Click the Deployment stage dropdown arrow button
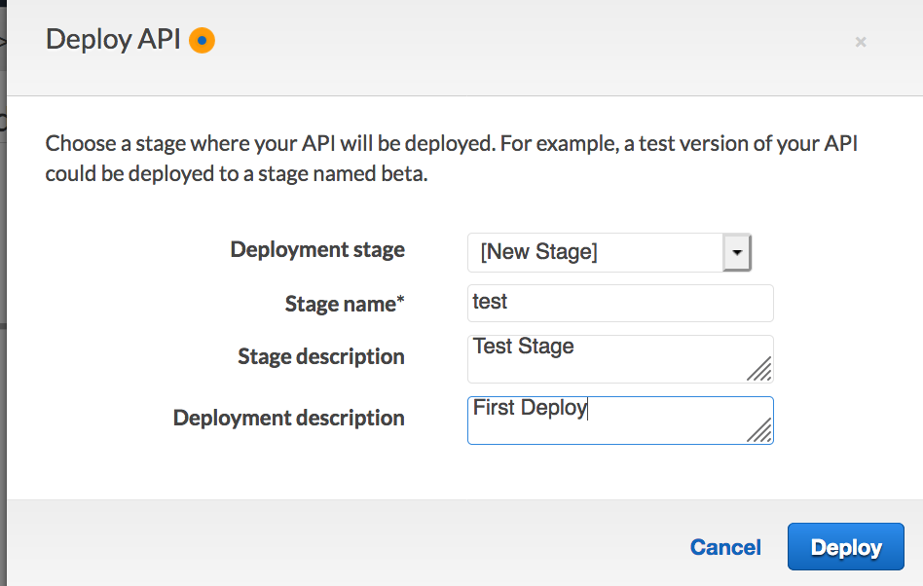The width and height of the screenshot is (923, 586). tap(737, 253)
